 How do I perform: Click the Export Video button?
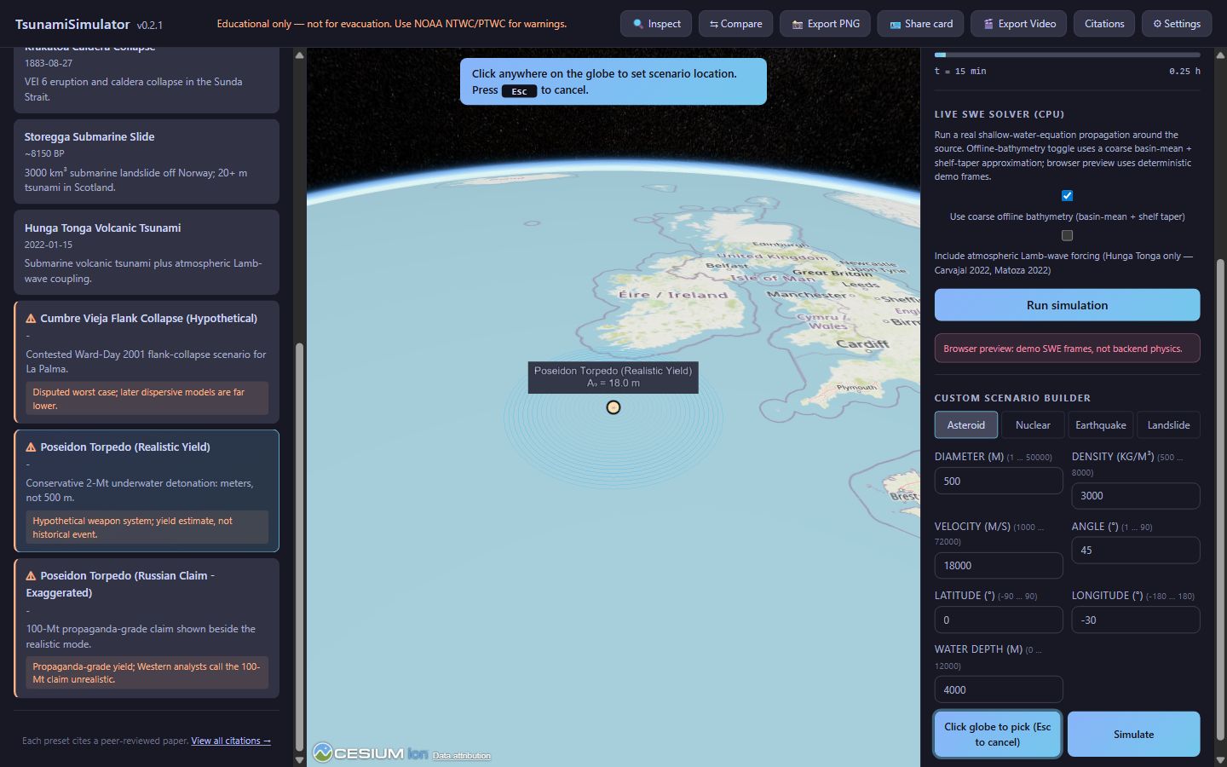coord(1018,24)
